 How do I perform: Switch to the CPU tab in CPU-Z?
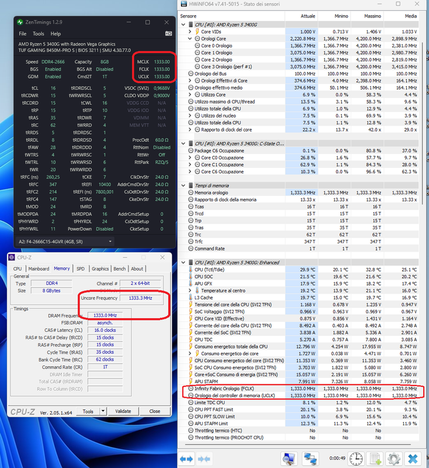coord(18,269)
